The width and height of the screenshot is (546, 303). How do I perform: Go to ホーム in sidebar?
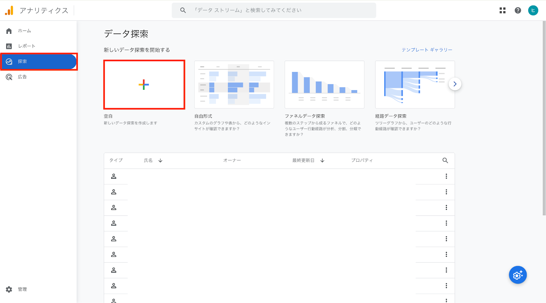tap(38, 31)
